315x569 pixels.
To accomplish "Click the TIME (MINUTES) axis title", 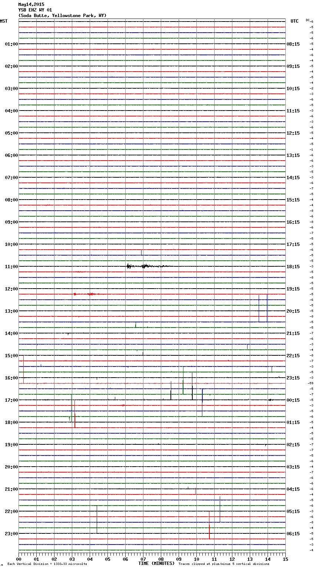I will pyautogui.click(x=156, y=563).
